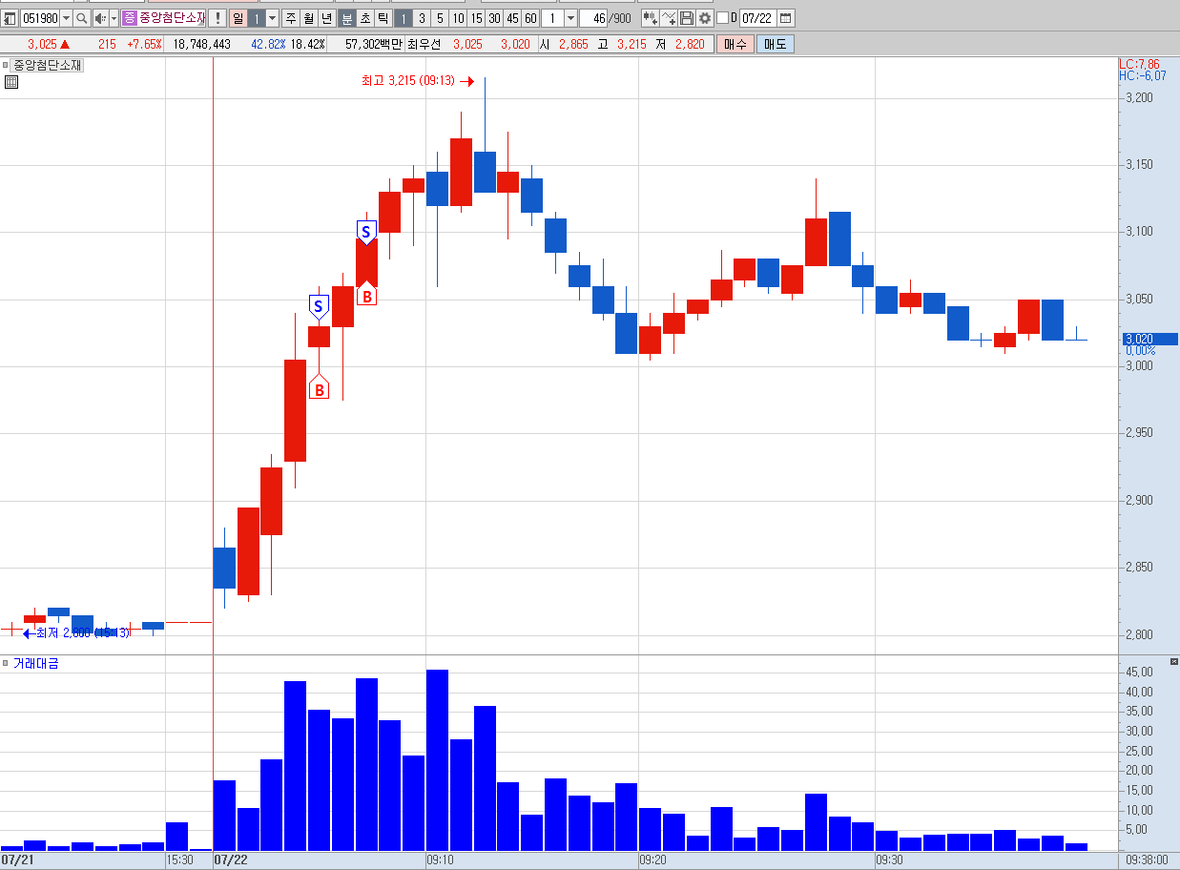Screen dimensions: 1180x870
Task: Expand the stock code 051980 dropdown
Action: point(66,18)
